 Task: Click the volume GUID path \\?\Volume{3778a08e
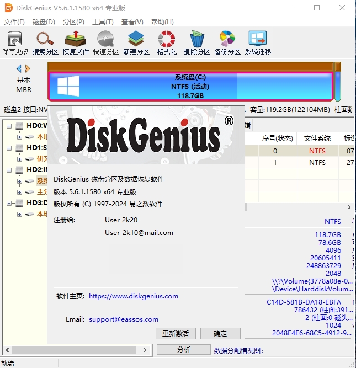[x=312, y=281]
